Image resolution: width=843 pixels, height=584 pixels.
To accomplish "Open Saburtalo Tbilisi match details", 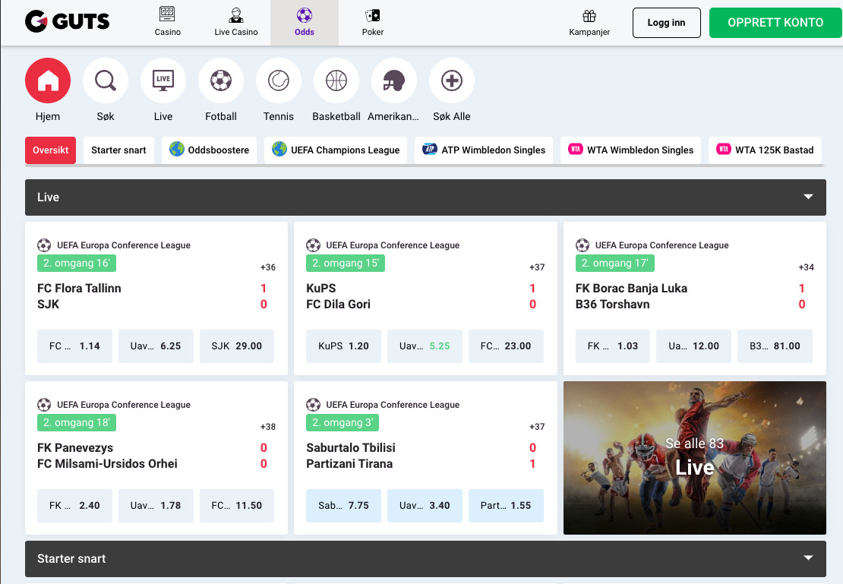I will click(x=351, y=448).
